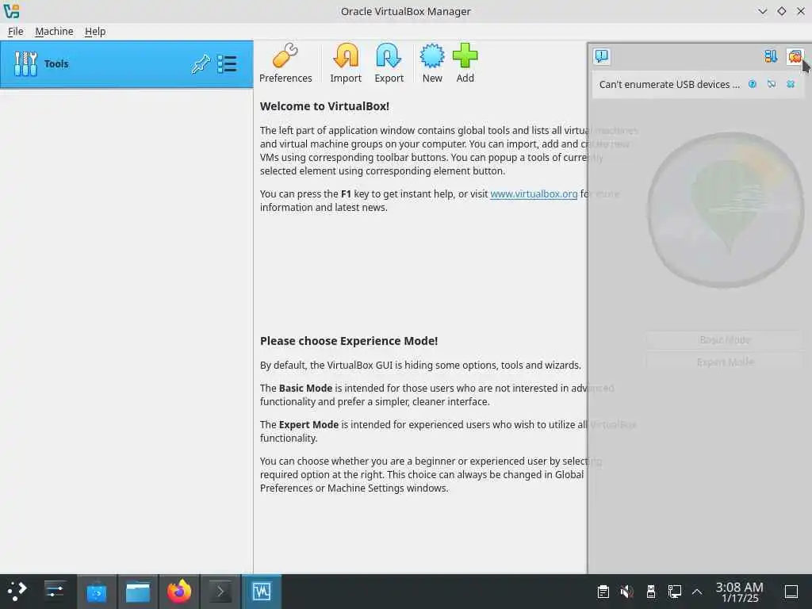Viewport: 812px width, 609px height.
Task: Toggle the notification center speech-bubble icon
Action: [x=602, y=56]
